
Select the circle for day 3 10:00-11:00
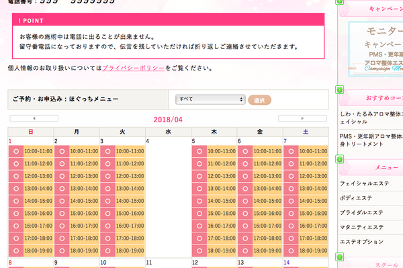107,151
